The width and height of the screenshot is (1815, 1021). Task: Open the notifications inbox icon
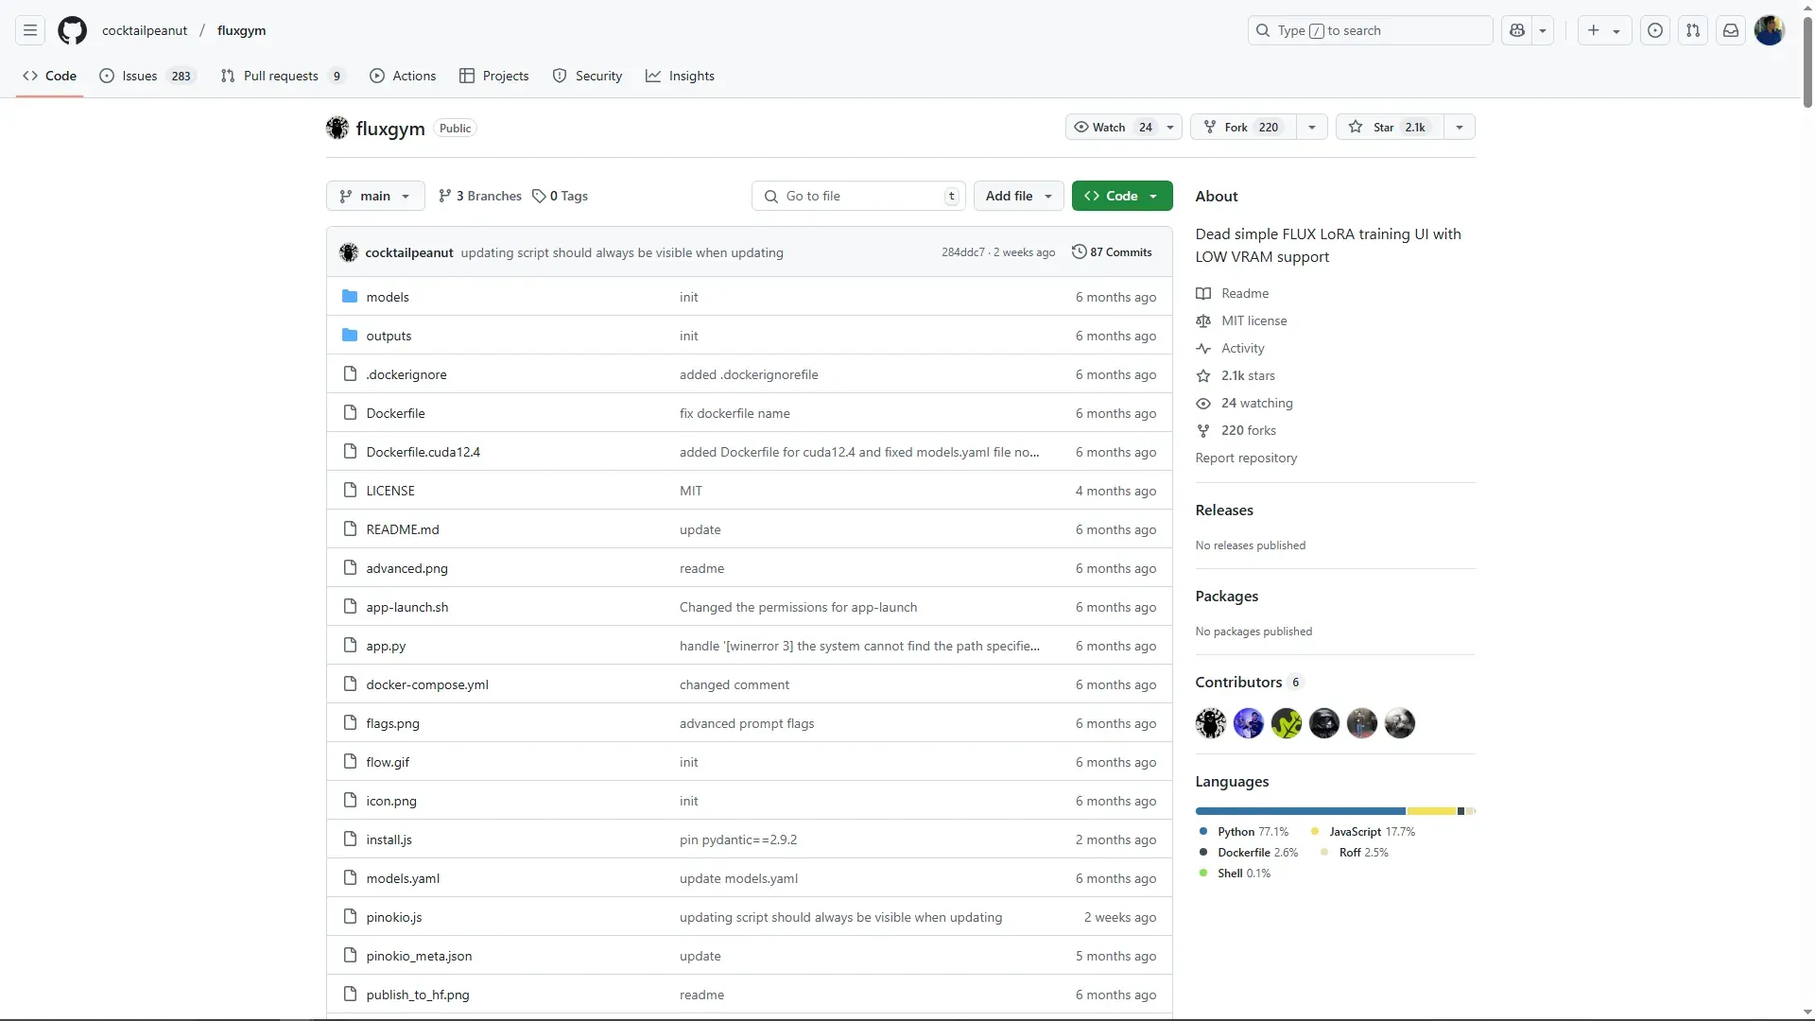pyautogui.click(x=1731, y=30)
